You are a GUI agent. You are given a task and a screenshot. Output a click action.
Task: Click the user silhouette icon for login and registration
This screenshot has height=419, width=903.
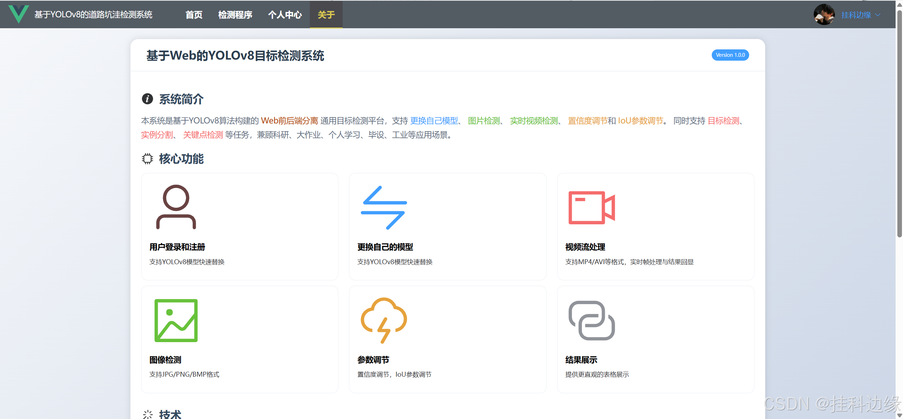tap(176, 207)
